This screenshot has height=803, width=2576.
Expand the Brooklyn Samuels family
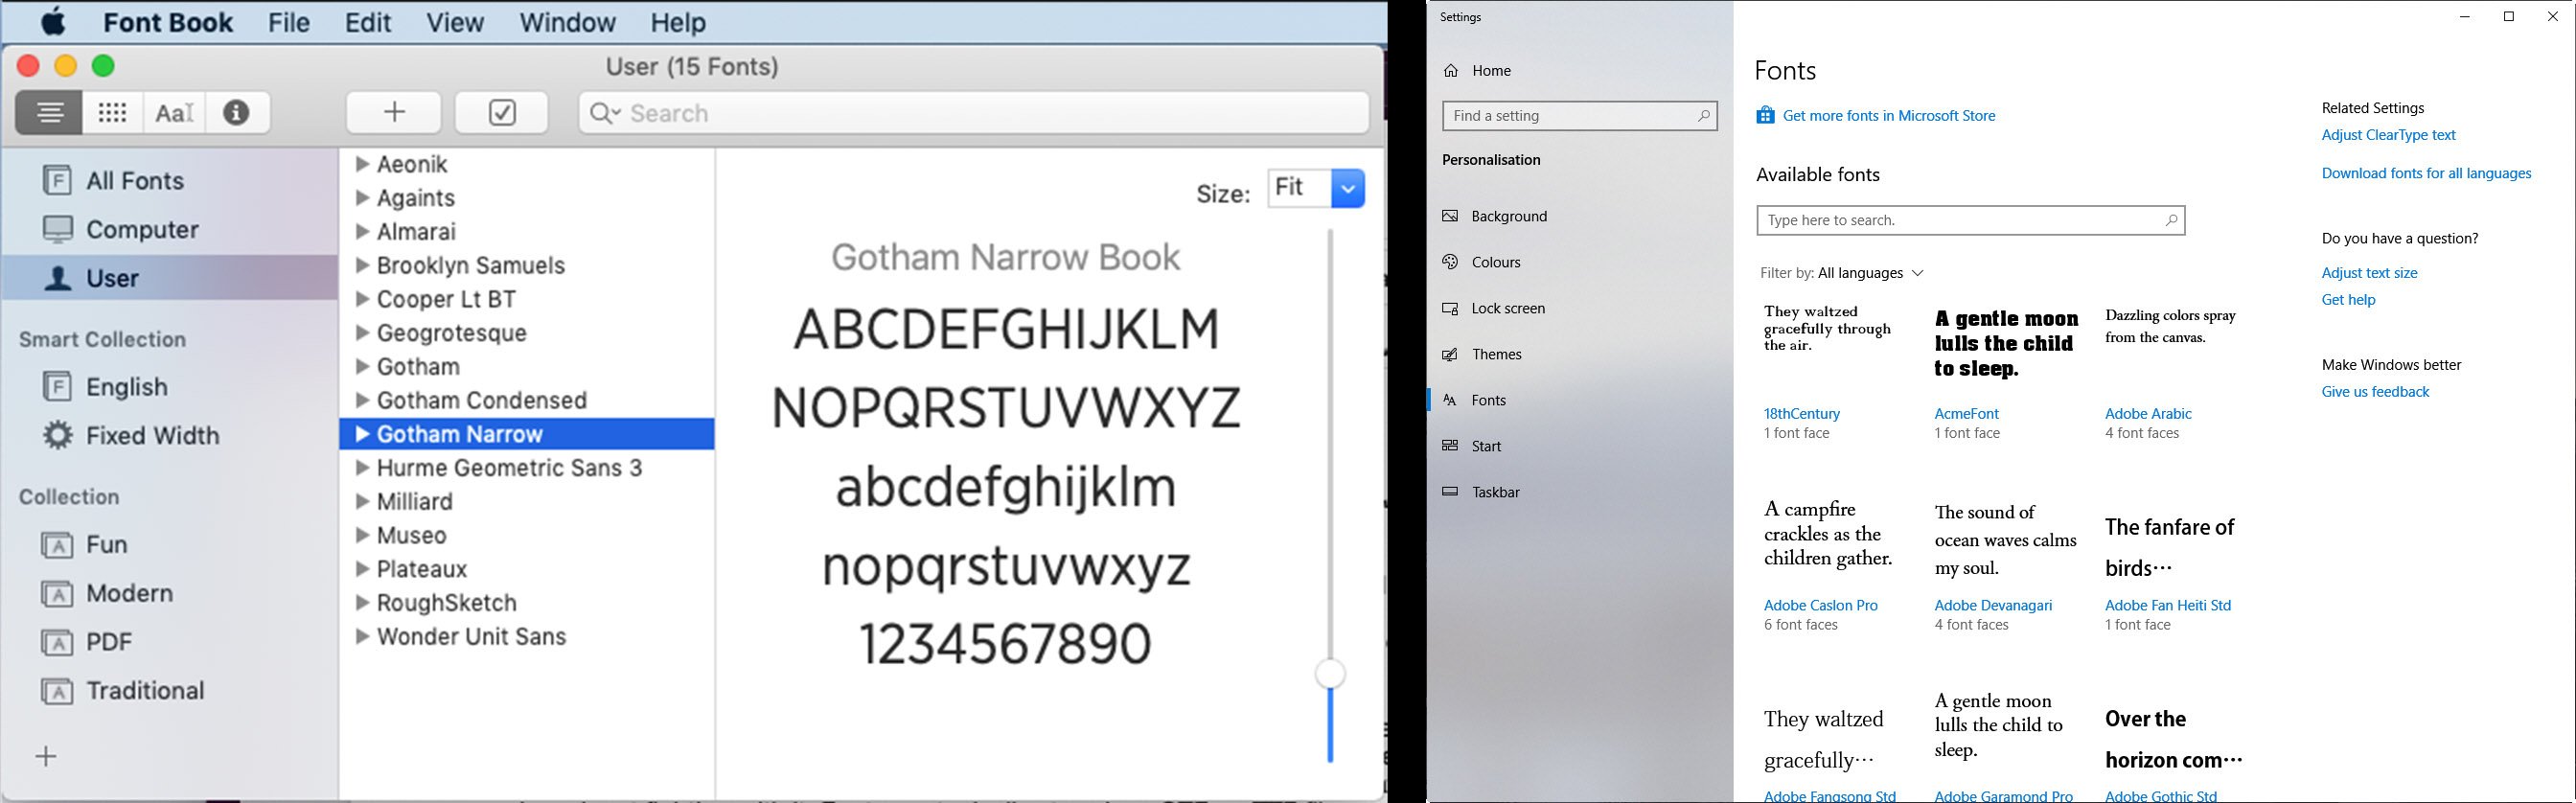(x=363, y=266)
